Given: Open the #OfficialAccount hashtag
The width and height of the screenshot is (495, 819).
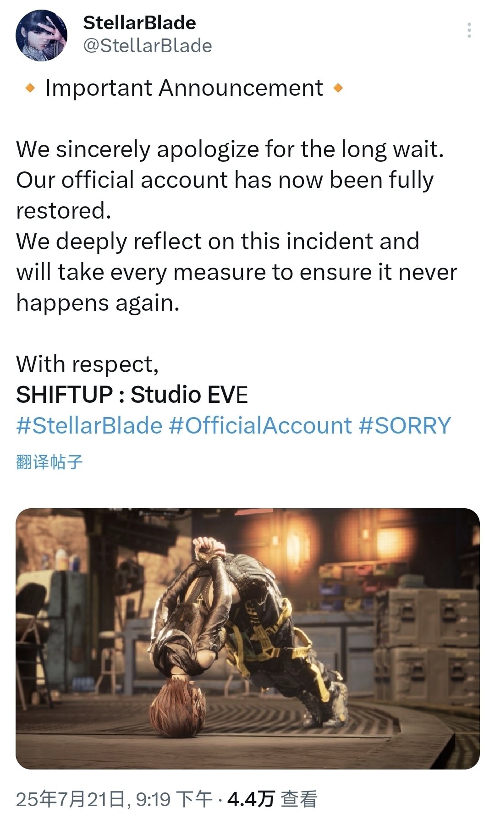Looking at the screenshot, I should pyautogui.click(x=260, y=425).
